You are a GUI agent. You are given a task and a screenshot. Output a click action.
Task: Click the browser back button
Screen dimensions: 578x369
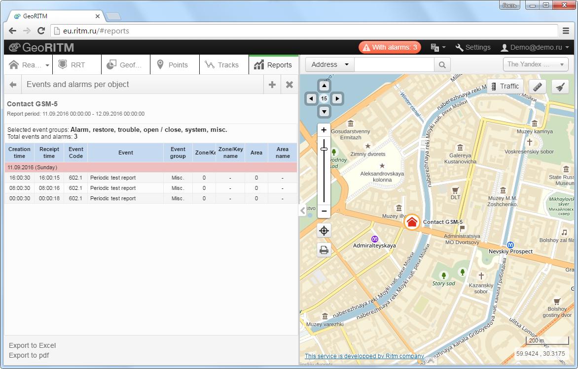(12, 31)
